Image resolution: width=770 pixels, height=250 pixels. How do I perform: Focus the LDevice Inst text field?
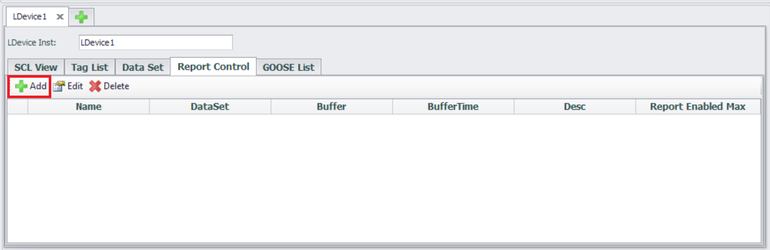click(x=155, y=42)
